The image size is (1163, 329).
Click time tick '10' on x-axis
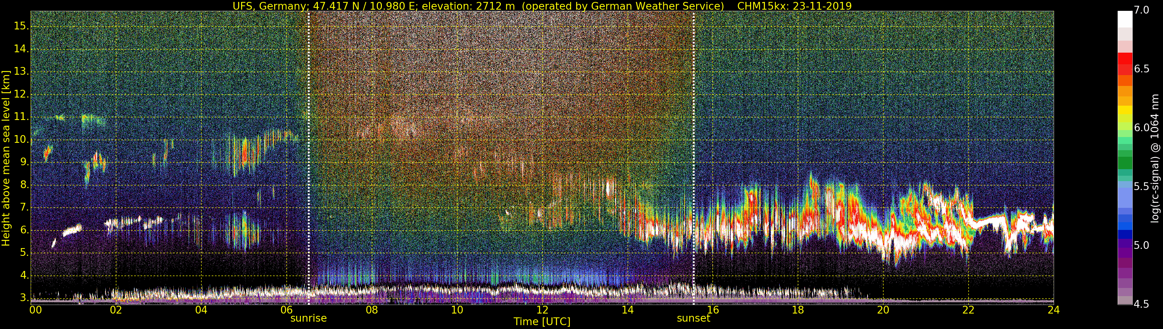coord(457,310)
